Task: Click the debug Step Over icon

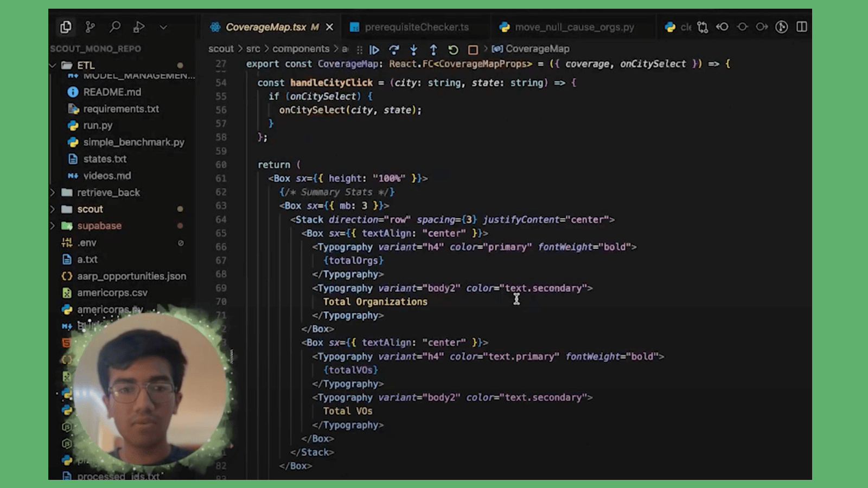Action: pyautogui.click(x=394, y=50)
